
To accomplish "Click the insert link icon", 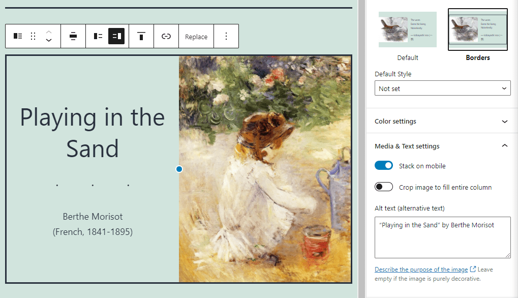I will click(166, 36).
